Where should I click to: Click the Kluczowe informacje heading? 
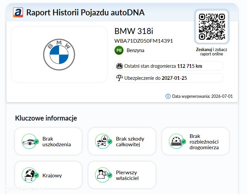(x=46, y=118)
